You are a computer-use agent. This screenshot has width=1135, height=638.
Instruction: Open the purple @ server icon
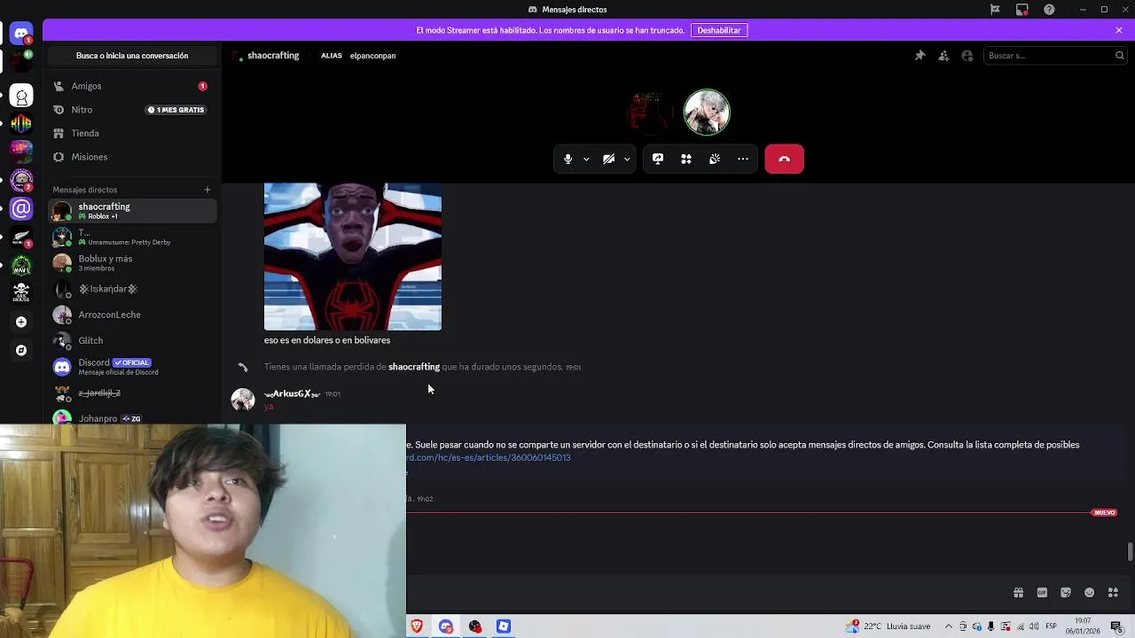(21, 209)
